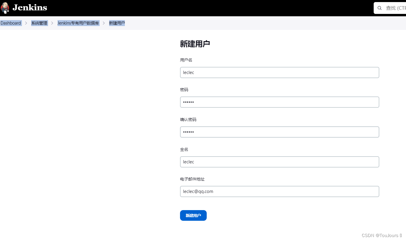The image size is (406, 240).
Task: Focus the 查找 search box
Action: click(390, 8)
